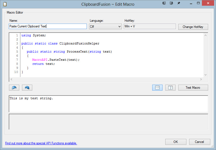Click into the macro Name field

[48, 26]
